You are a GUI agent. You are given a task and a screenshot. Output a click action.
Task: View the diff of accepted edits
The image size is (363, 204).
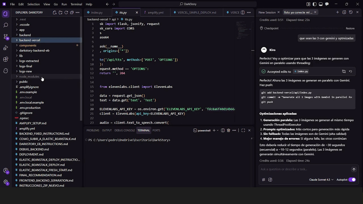[x=344, y=72]
